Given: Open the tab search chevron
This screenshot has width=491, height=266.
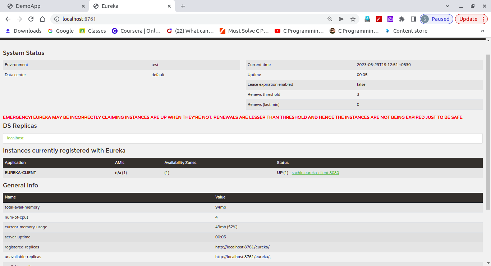Looking at the screenshot, I should [447, 6].
